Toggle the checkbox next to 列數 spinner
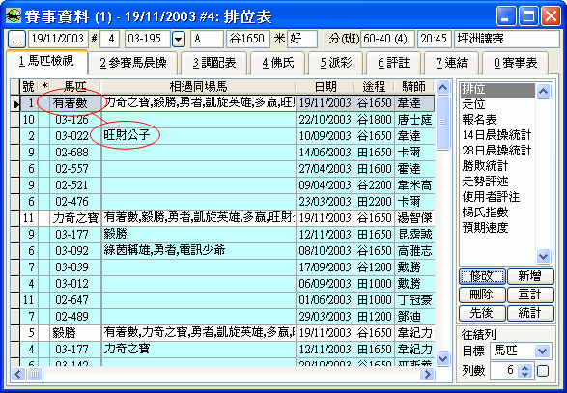This screenshot has height=393, width=567. point(543,371)
